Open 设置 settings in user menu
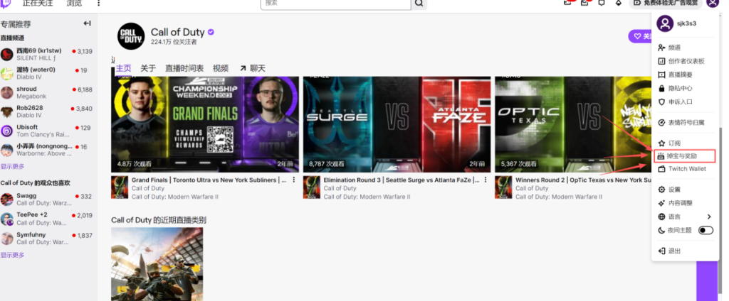 point(674,190)
